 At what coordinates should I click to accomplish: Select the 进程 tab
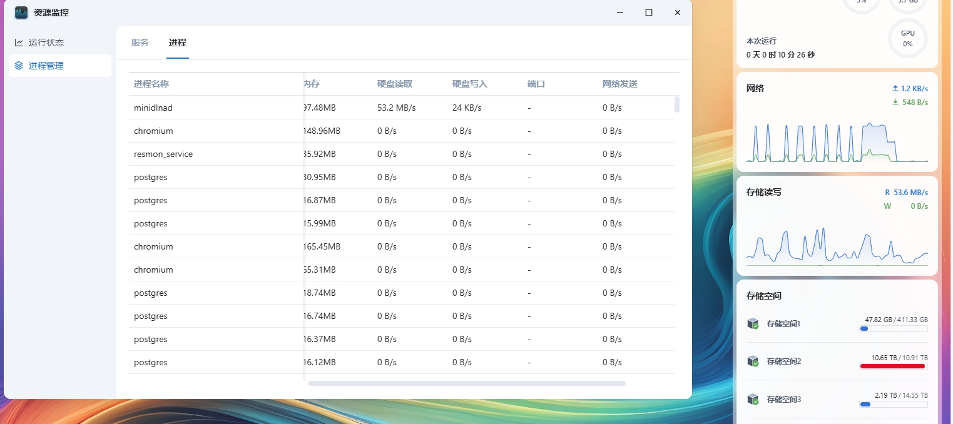click(178, 43)
